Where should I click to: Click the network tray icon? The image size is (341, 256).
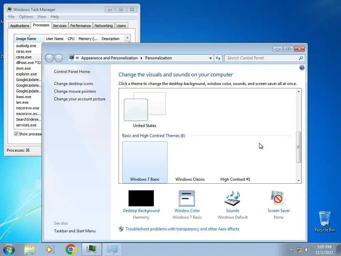pyautogui.click(x=299, y=250)
